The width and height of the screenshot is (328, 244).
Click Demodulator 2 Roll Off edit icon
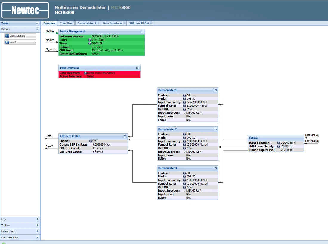pyautogui.click(x=184, y=148)
